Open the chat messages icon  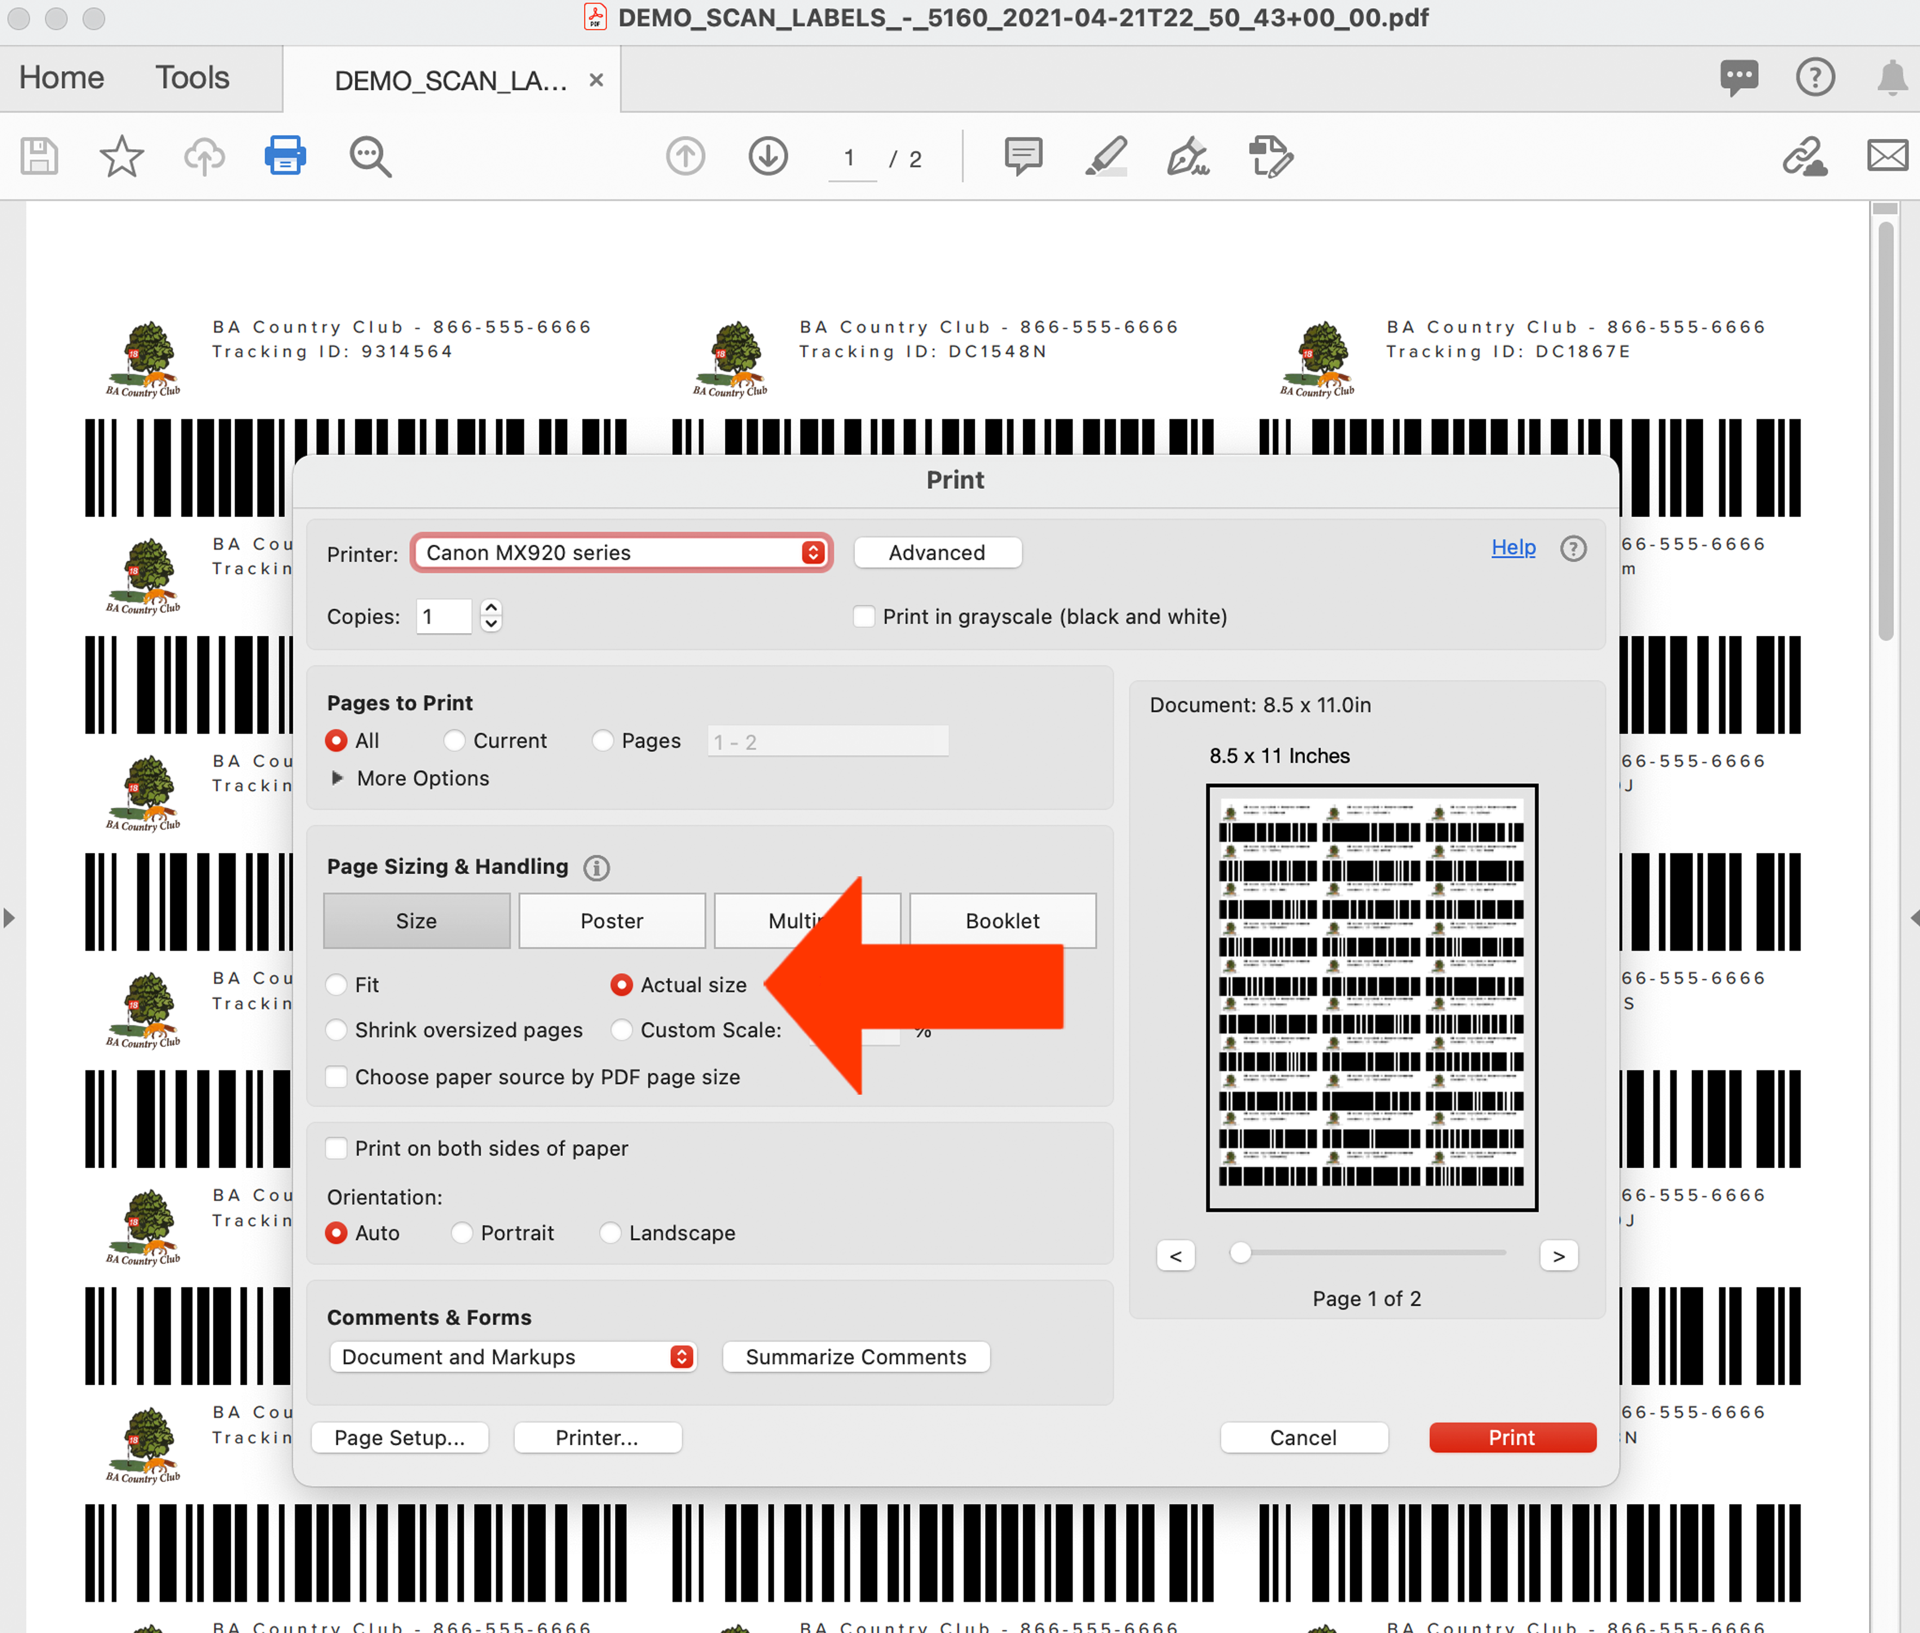tap(1739, 78)
